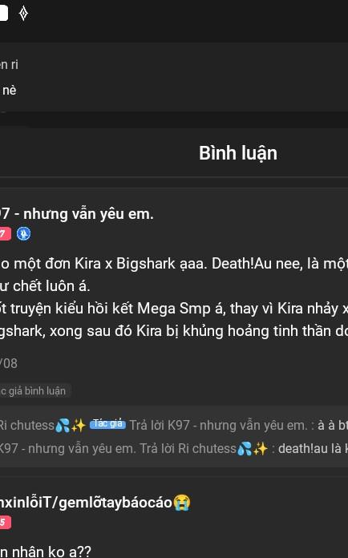The image size is (348, 558).
Task: Click the 'giả bình luận' tag
Action: (34, 390)
